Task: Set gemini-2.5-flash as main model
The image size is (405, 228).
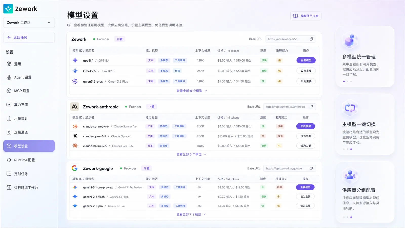Action: (305, 197)
